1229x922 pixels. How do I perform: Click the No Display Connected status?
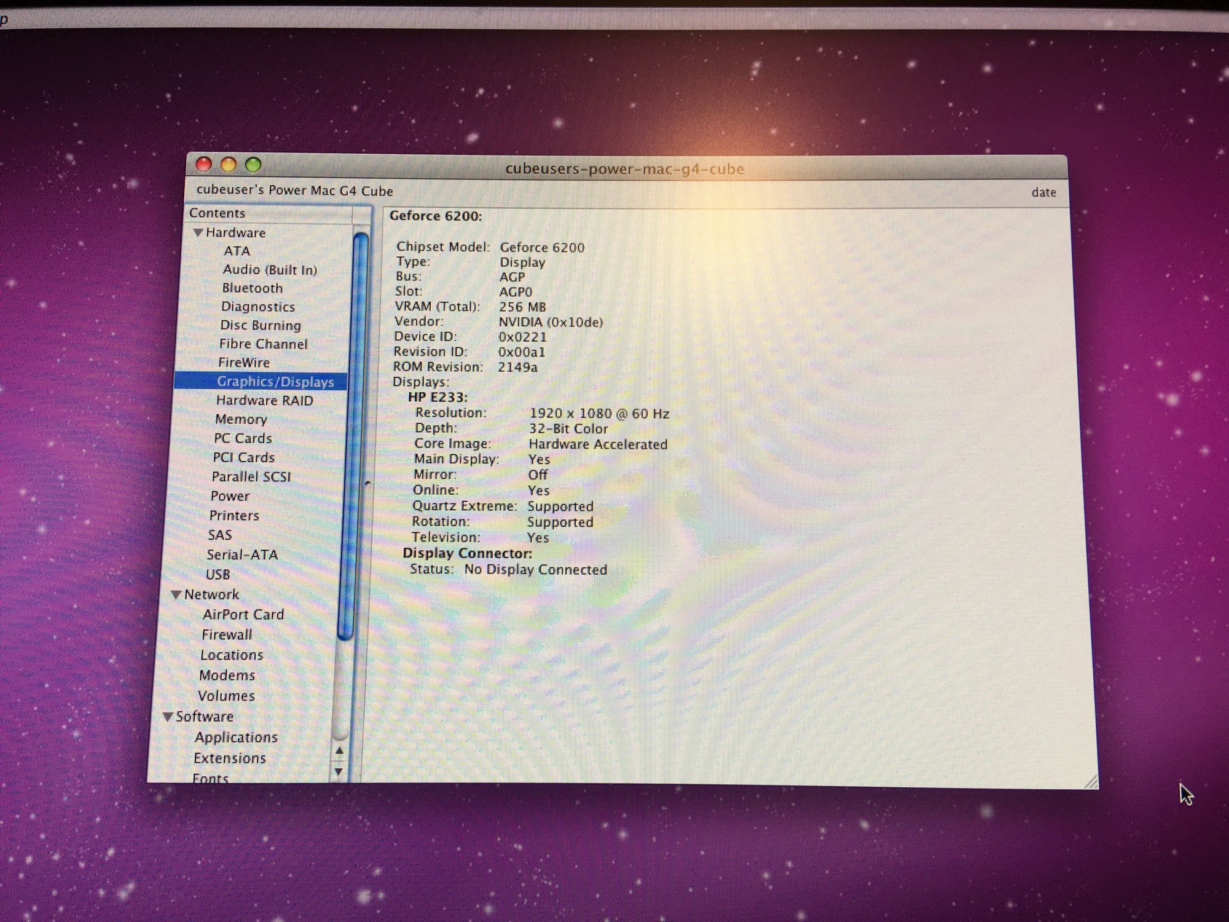tap(535, 570)
